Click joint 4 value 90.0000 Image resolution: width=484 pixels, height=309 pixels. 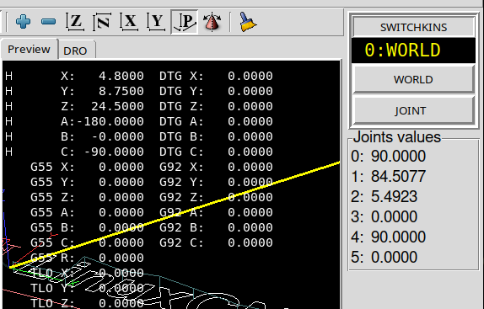pos(399,237)
